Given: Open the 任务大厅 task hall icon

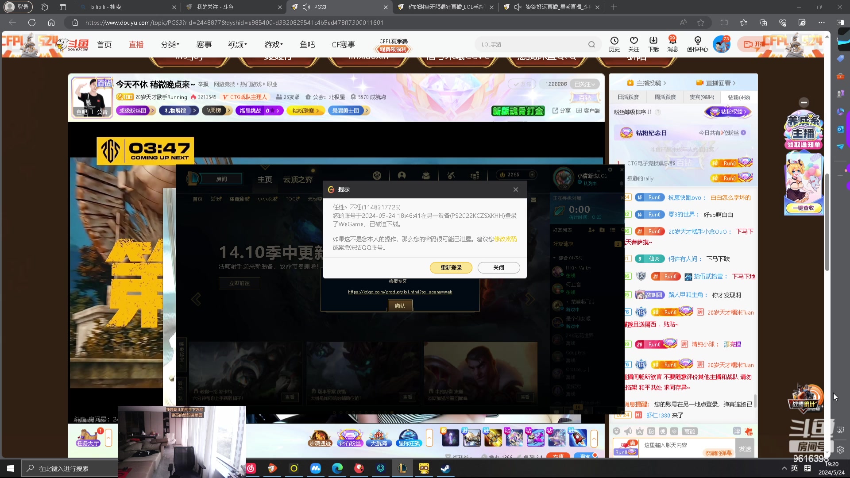Looking at the screenshot, I should tap(88, 437).
